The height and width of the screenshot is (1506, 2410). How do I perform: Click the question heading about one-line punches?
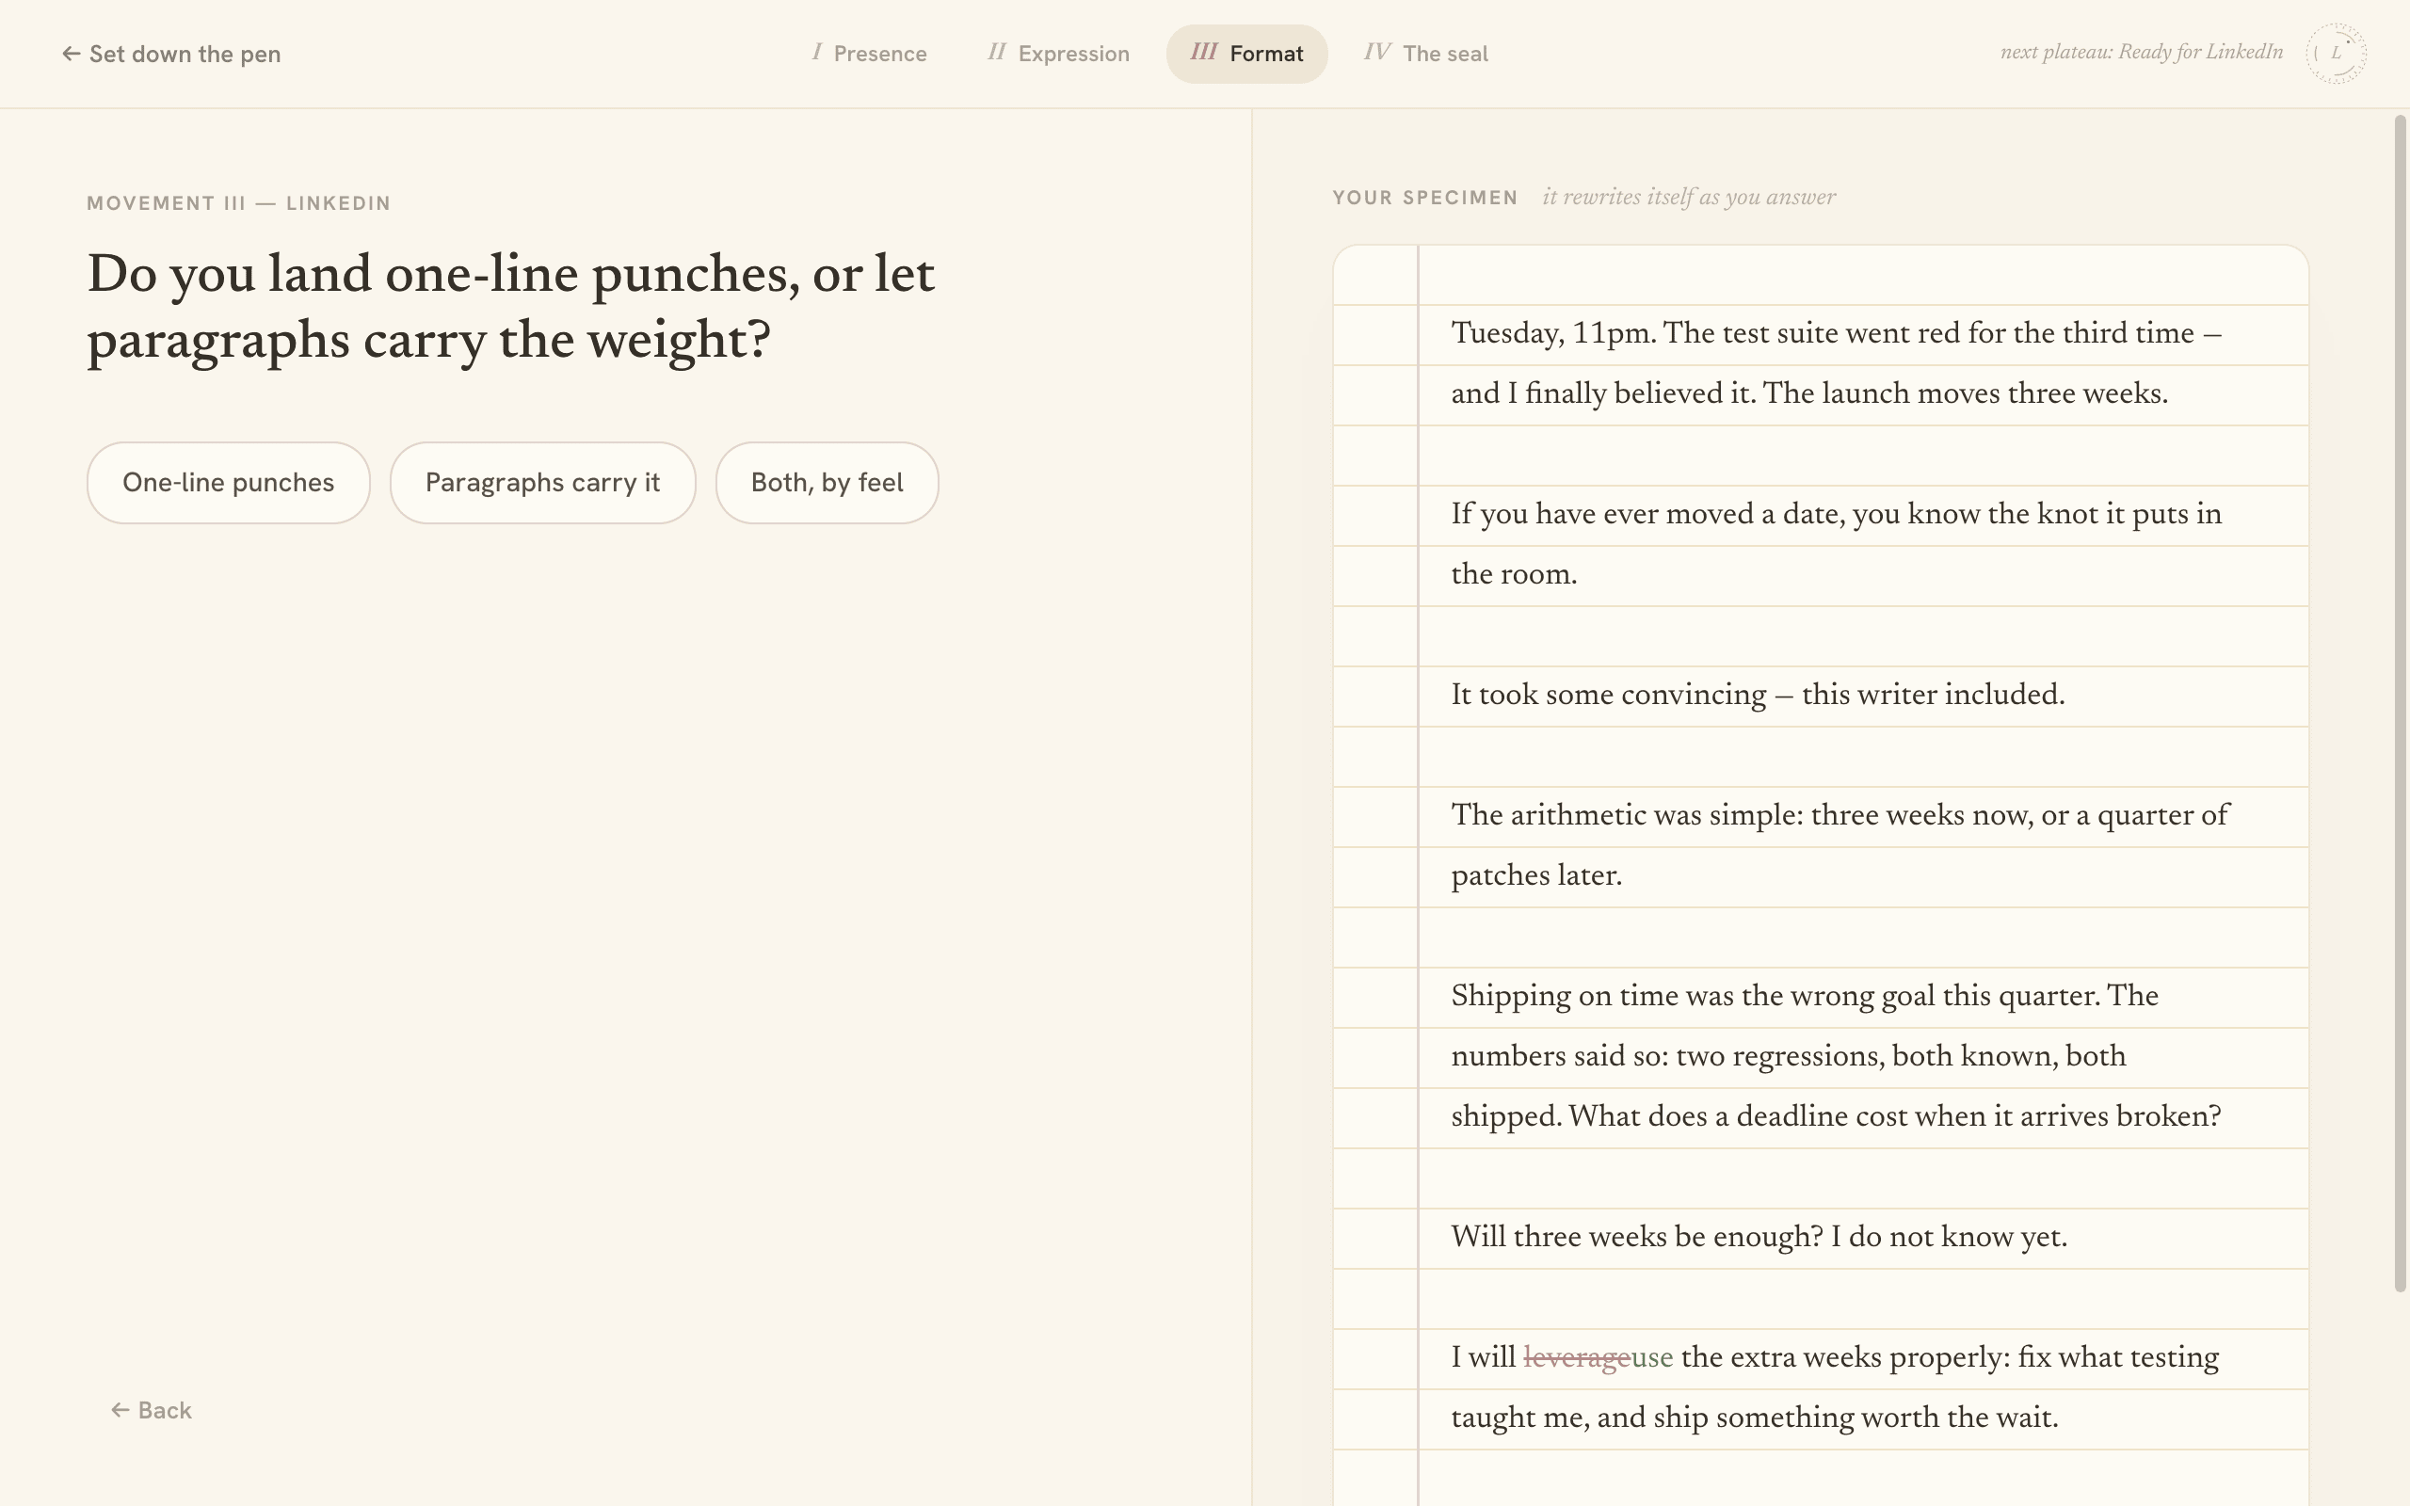[511, 308]
